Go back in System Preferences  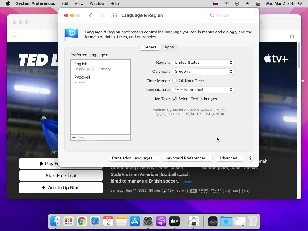click(91, 15)
